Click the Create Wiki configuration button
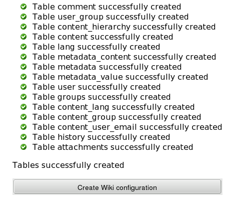Image resolution: width=234 pixels, height=204 pixels. (x=117, y=186)
